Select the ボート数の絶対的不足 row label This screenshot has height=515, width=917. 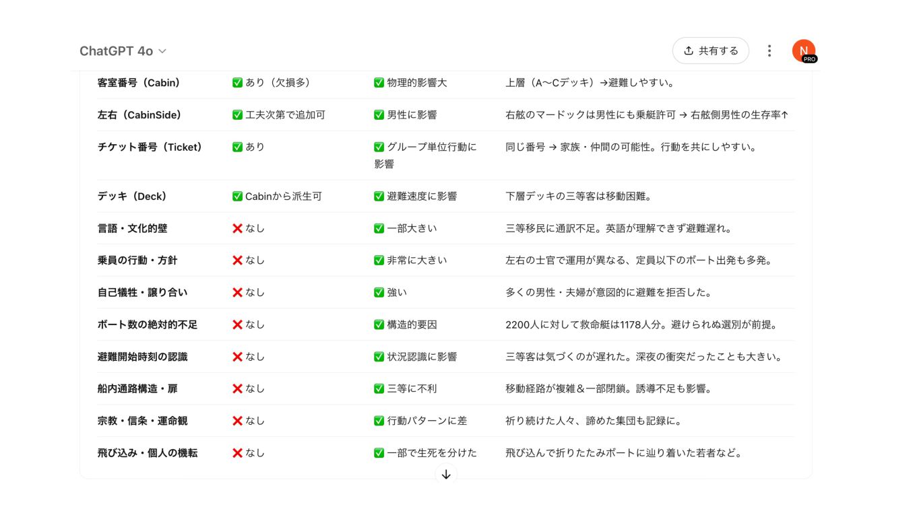click(148, 324)
